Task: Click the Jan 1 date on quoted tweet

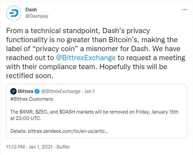Action: (89, 91)
